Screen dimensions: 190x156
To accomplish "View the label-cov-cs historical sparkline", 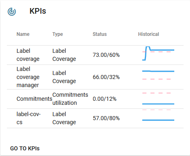I will click(x=158, y=115).
